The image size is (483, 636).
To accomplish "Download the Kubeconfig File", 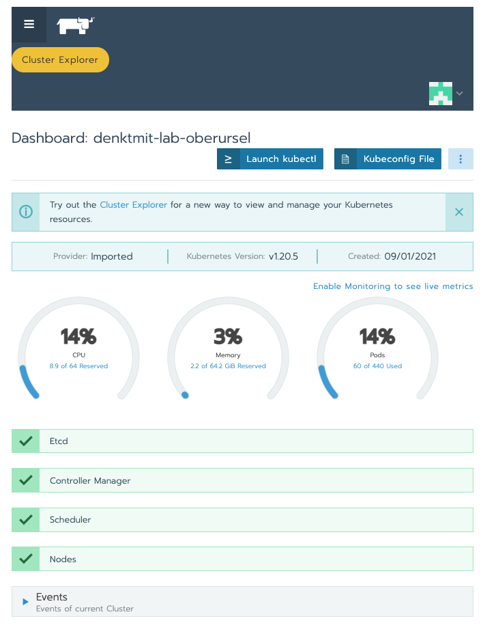I will pos(387,159).
